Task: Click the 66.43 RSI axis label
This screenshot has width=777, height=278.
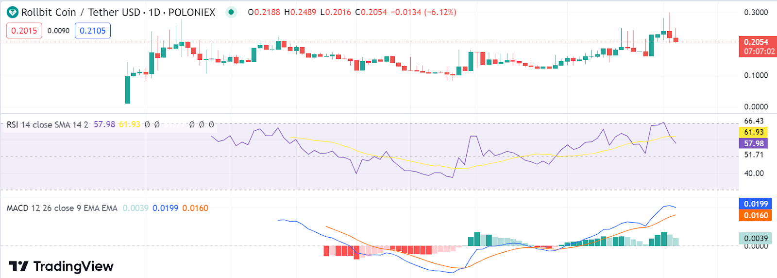Action: (x=754, y=121)
